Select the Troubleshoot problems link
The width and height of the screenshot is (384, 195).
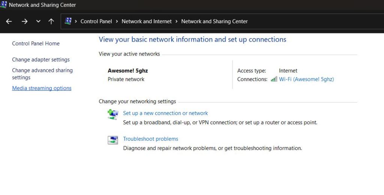(150, 139)
